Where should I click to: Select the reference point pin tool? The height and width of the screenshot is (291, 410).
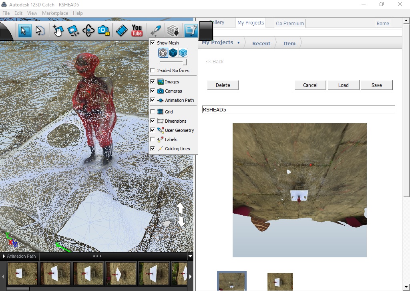[156, 30]
